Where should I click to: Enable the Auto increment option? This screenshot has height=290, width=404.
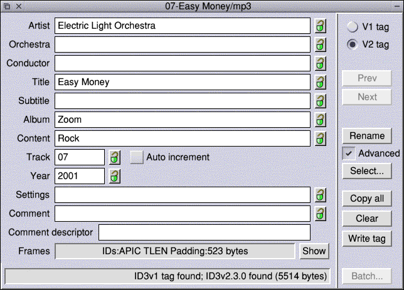click(137, 157)
